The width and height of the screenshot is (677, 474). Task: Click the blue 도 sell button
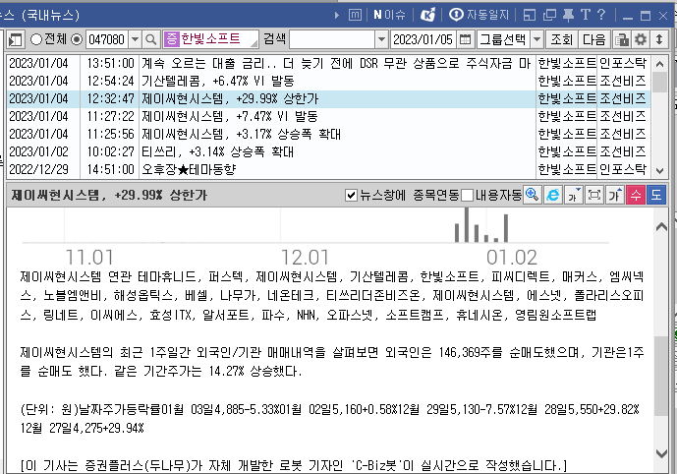656,195
